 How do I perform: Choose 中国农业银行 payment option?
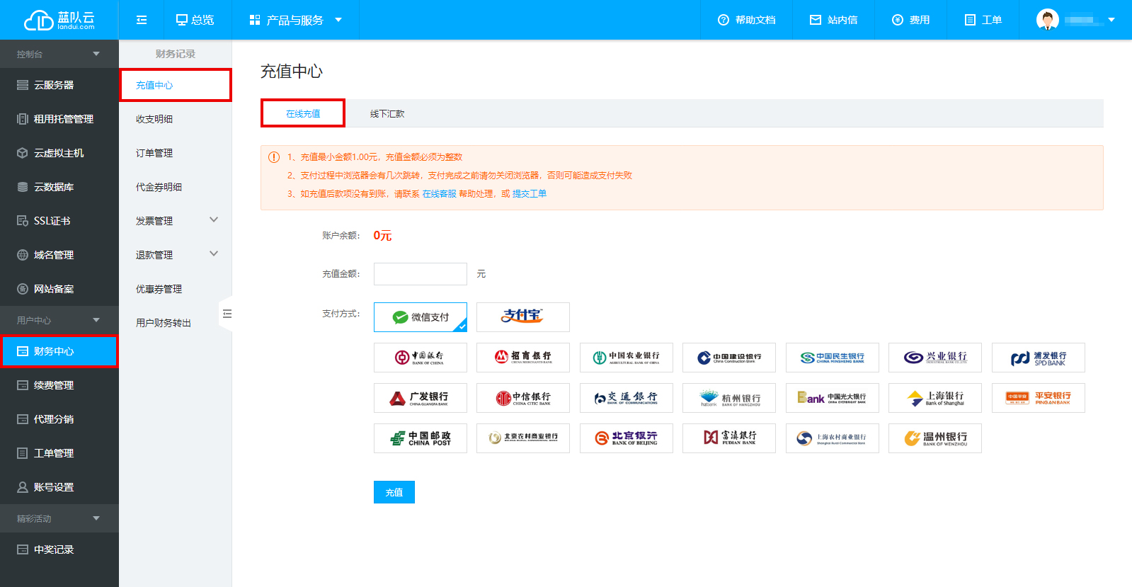(627, 358)
